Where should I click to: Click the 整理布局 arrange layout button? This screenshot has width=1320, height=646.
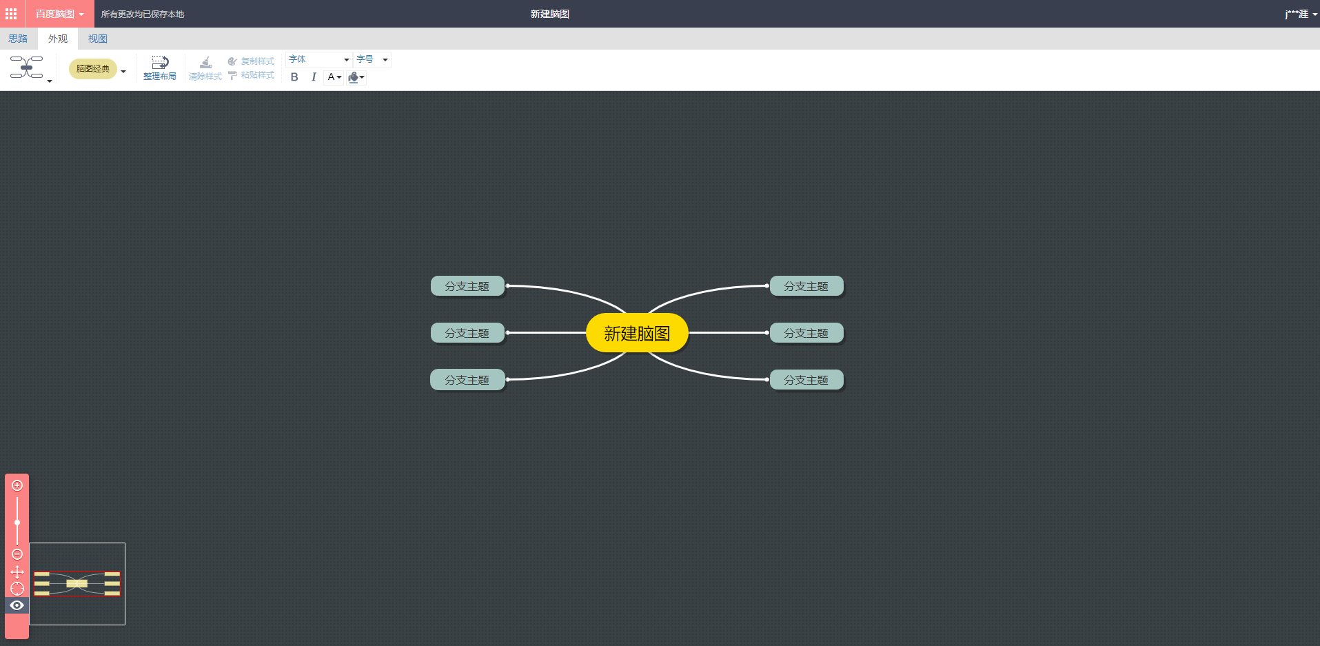(160, 67)
